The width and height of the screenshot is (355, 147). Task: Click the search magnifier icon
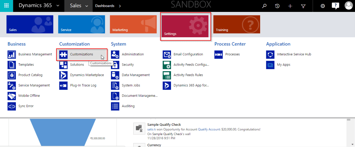pyautogui.click(x=264, y=6)
